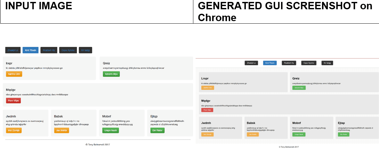The height and width of the screenshot is (149, 379).
Task: Click Ekr Rlstxr button in input image
Action: 157,130
